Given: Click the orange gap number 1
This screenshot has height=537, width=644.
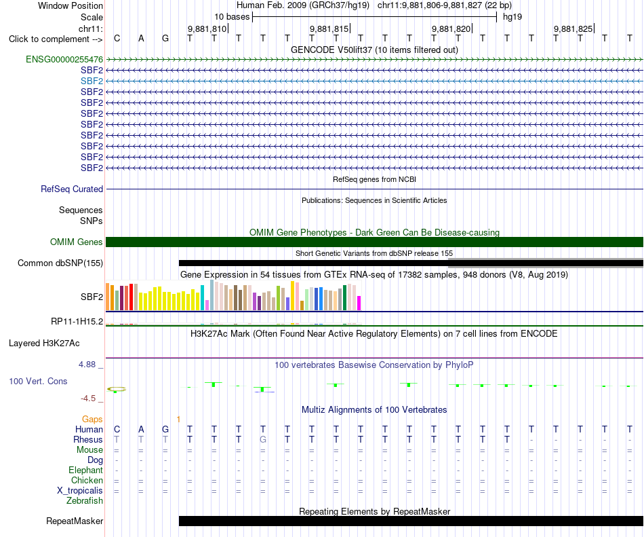Looking at the screenshot, I should click(x=178, y=419).
